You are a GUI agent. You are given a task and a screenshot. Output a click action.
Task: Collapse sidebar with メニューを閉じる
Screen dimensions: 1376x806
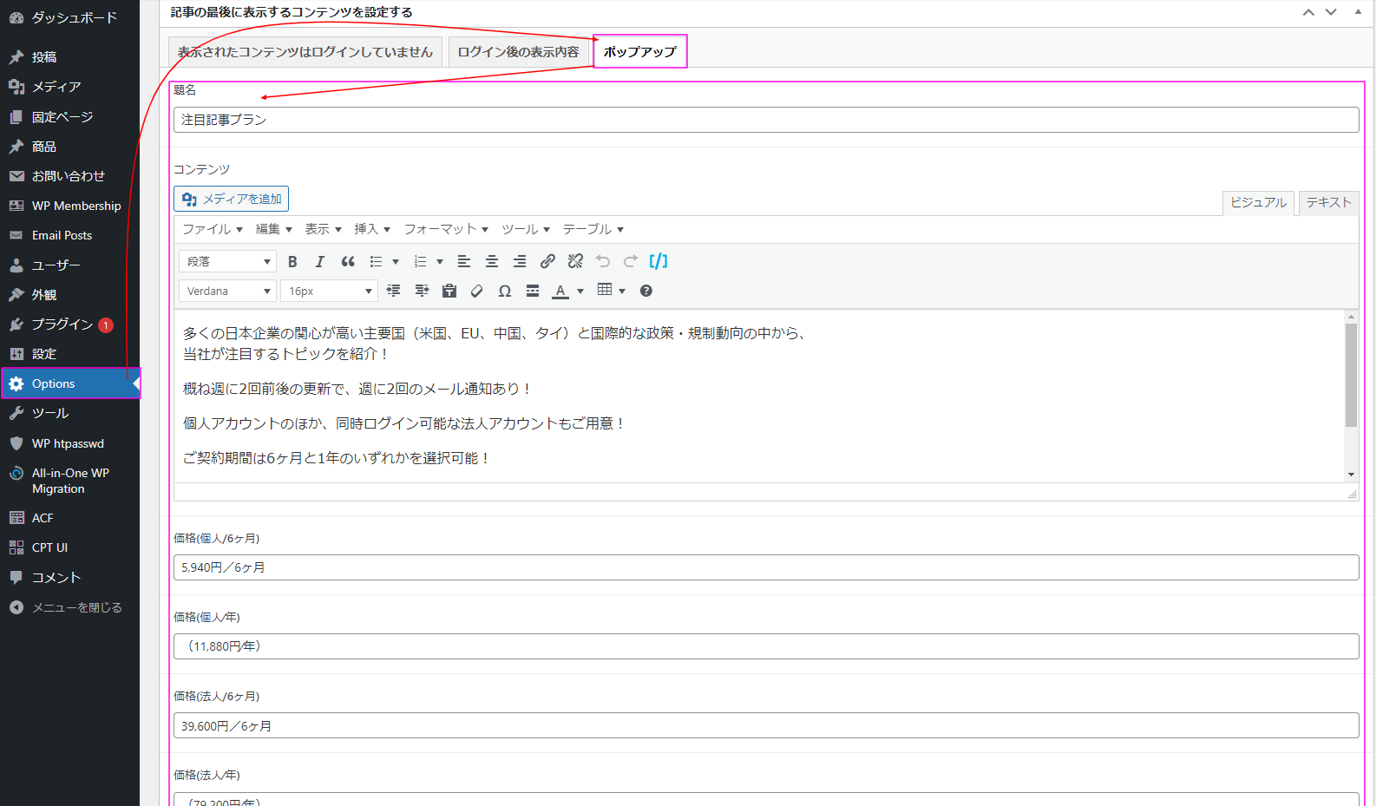point(69,607)
